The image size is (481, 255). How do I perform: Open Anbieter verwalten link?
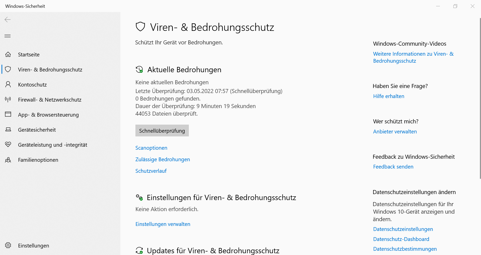tap(395, 132)
